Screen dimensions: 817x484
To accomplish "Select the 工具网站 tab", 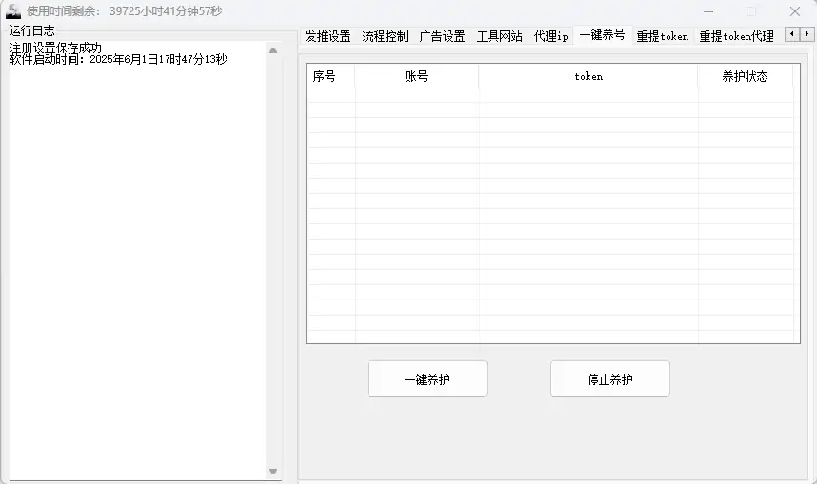I will coord(500,36).
